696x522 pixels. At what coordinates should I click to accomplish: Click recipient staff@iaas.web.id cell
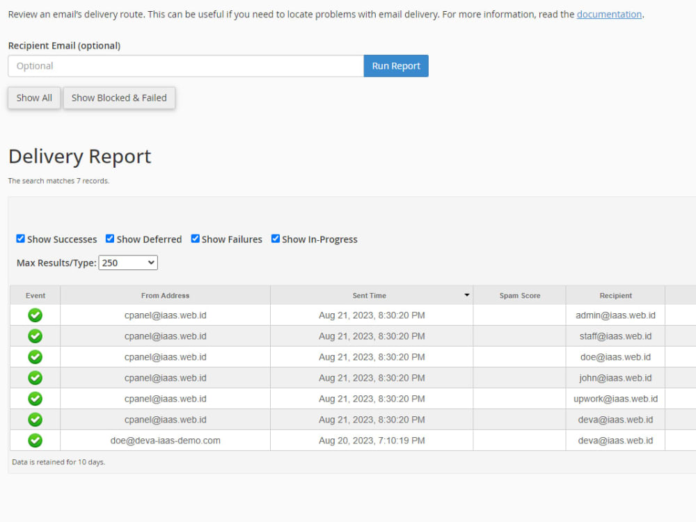[616, 336]
